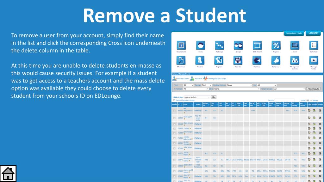Image resolution: width=324 pixels, height=182 pixels.
Task: Sort table by Eng Set column header
Action: point(214,105)
